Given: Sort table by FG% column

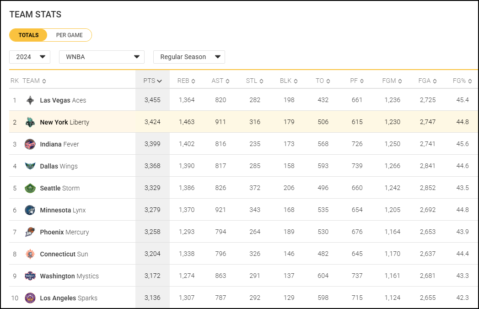Looking at the screenshot, I should point(462,81).
